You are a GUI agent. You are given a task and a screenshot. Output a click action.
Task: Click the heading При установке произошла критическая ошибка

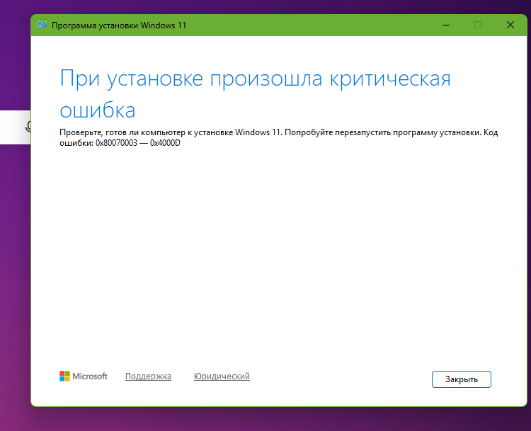[x=255, y=93]
